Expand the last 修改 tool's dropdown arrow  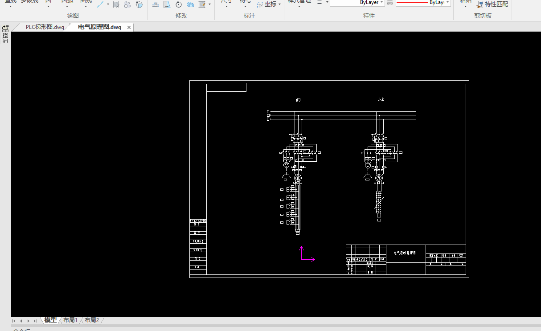point(210,4)
